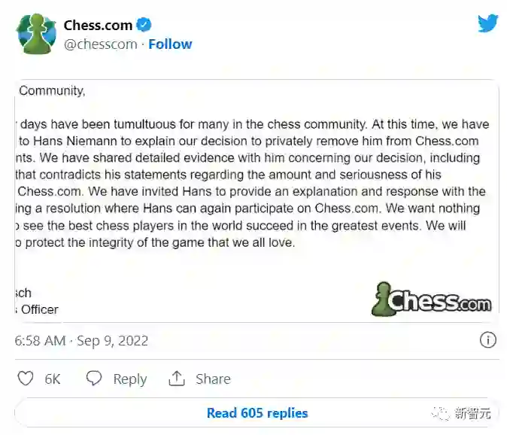Open the Chess.com display name link
Viewport: 507px width, 435px height.
(x=98, y=25)
